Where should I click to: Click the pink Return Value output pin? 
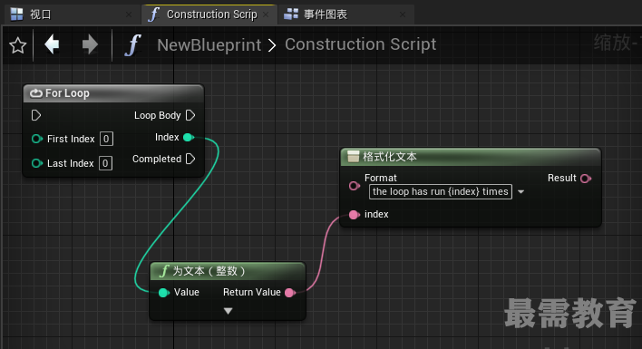click(290, 293)
